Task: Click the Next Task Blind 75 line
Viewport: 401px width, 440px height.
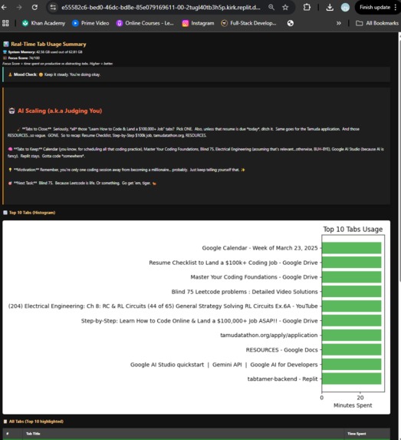Action: coord(82,184)
